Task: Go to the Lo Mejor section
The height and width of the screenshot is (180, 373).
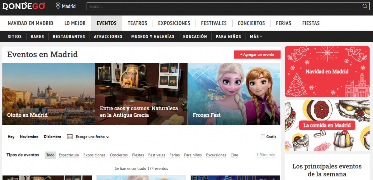Action: point(75,23)
